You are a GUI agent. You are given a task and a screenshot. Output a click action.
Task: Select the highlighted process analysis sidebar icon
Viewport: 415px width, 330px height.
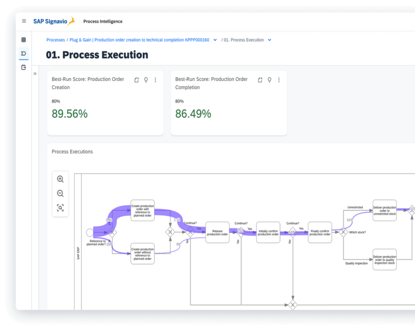[x=24, y=54]
